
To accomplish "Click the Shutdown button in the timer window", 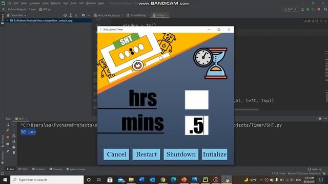I will pyautogui.click(x=181, y=154).
